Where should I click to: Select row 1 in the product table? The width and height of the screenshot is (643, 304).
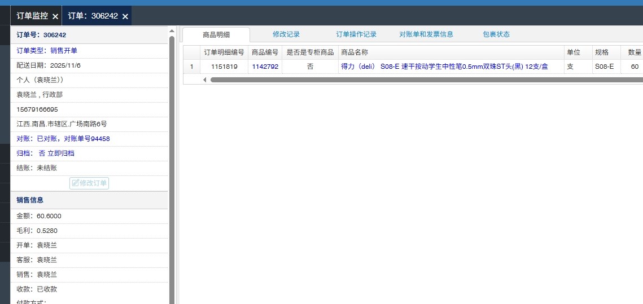[191, 67]
